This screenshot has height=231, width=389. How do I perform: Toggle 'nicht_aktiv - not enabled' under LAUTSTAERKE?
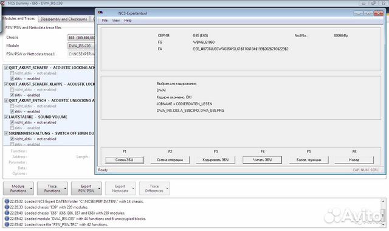[12, 122]
